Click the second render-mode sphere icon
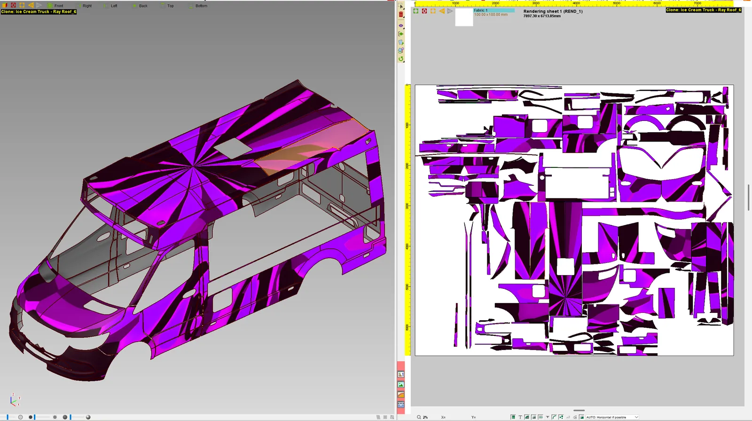The height and width of the screenshot is (421, 752). point(65,417)
